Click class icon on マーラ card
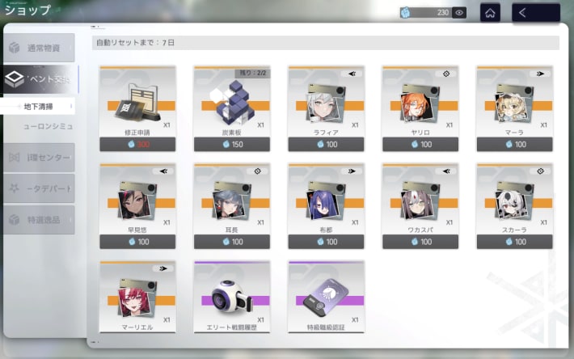The width and height of the screenshot is (574, 359). [x=540, y=74]
